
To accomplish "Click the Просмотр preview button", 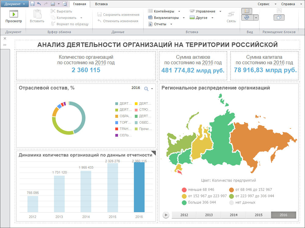I will pos(14,16).
